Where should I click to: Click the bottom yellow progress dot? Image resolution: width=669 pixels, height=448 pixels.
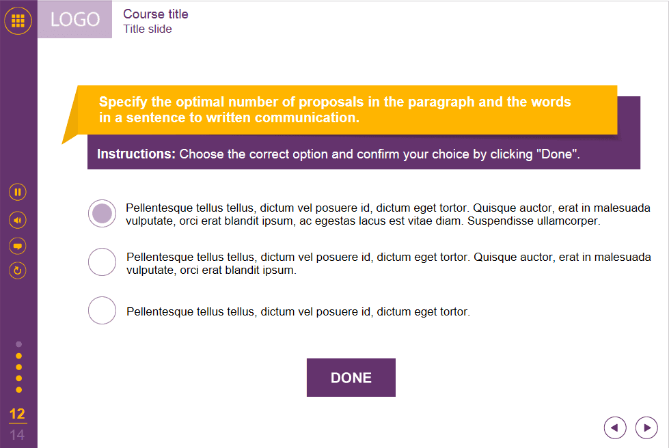(x=18, y=389)
